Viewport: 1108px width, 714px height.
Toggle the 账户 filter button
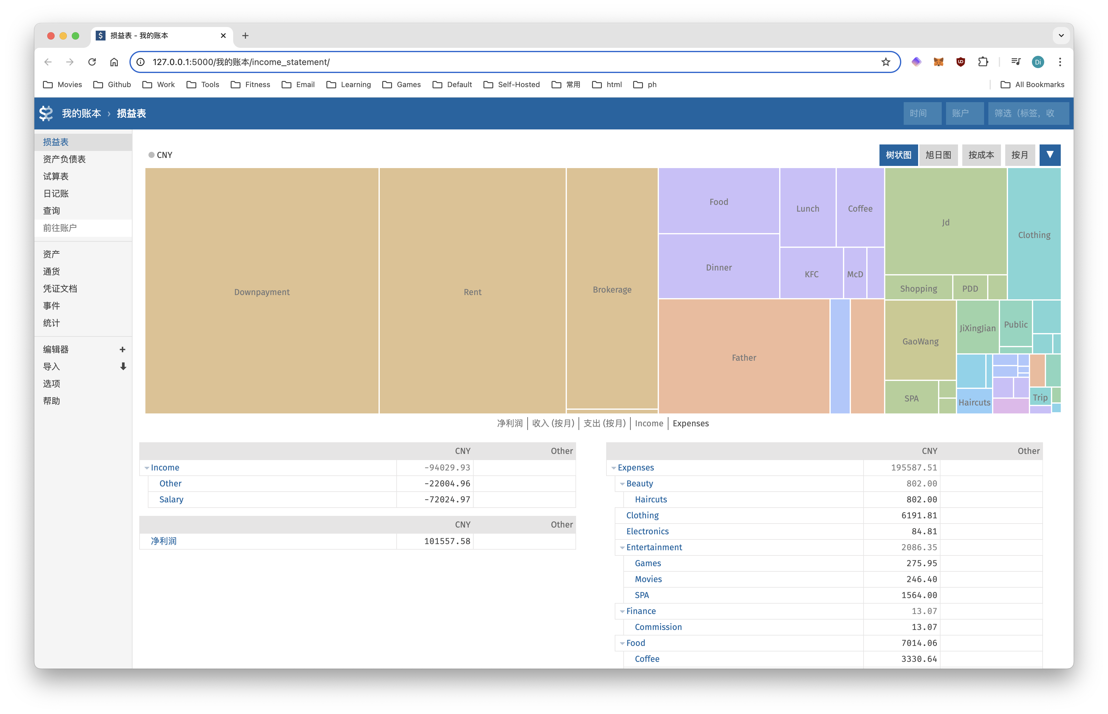pos(963,113)
